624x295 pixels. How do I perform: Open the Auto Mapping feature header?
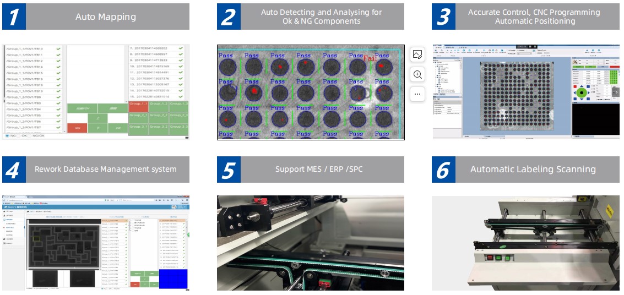(x=106, y=17)
